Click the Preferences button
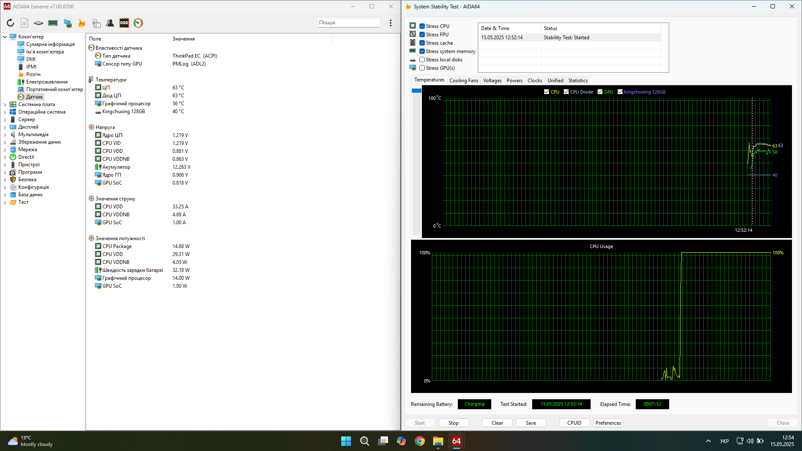 tap(608, 423)
